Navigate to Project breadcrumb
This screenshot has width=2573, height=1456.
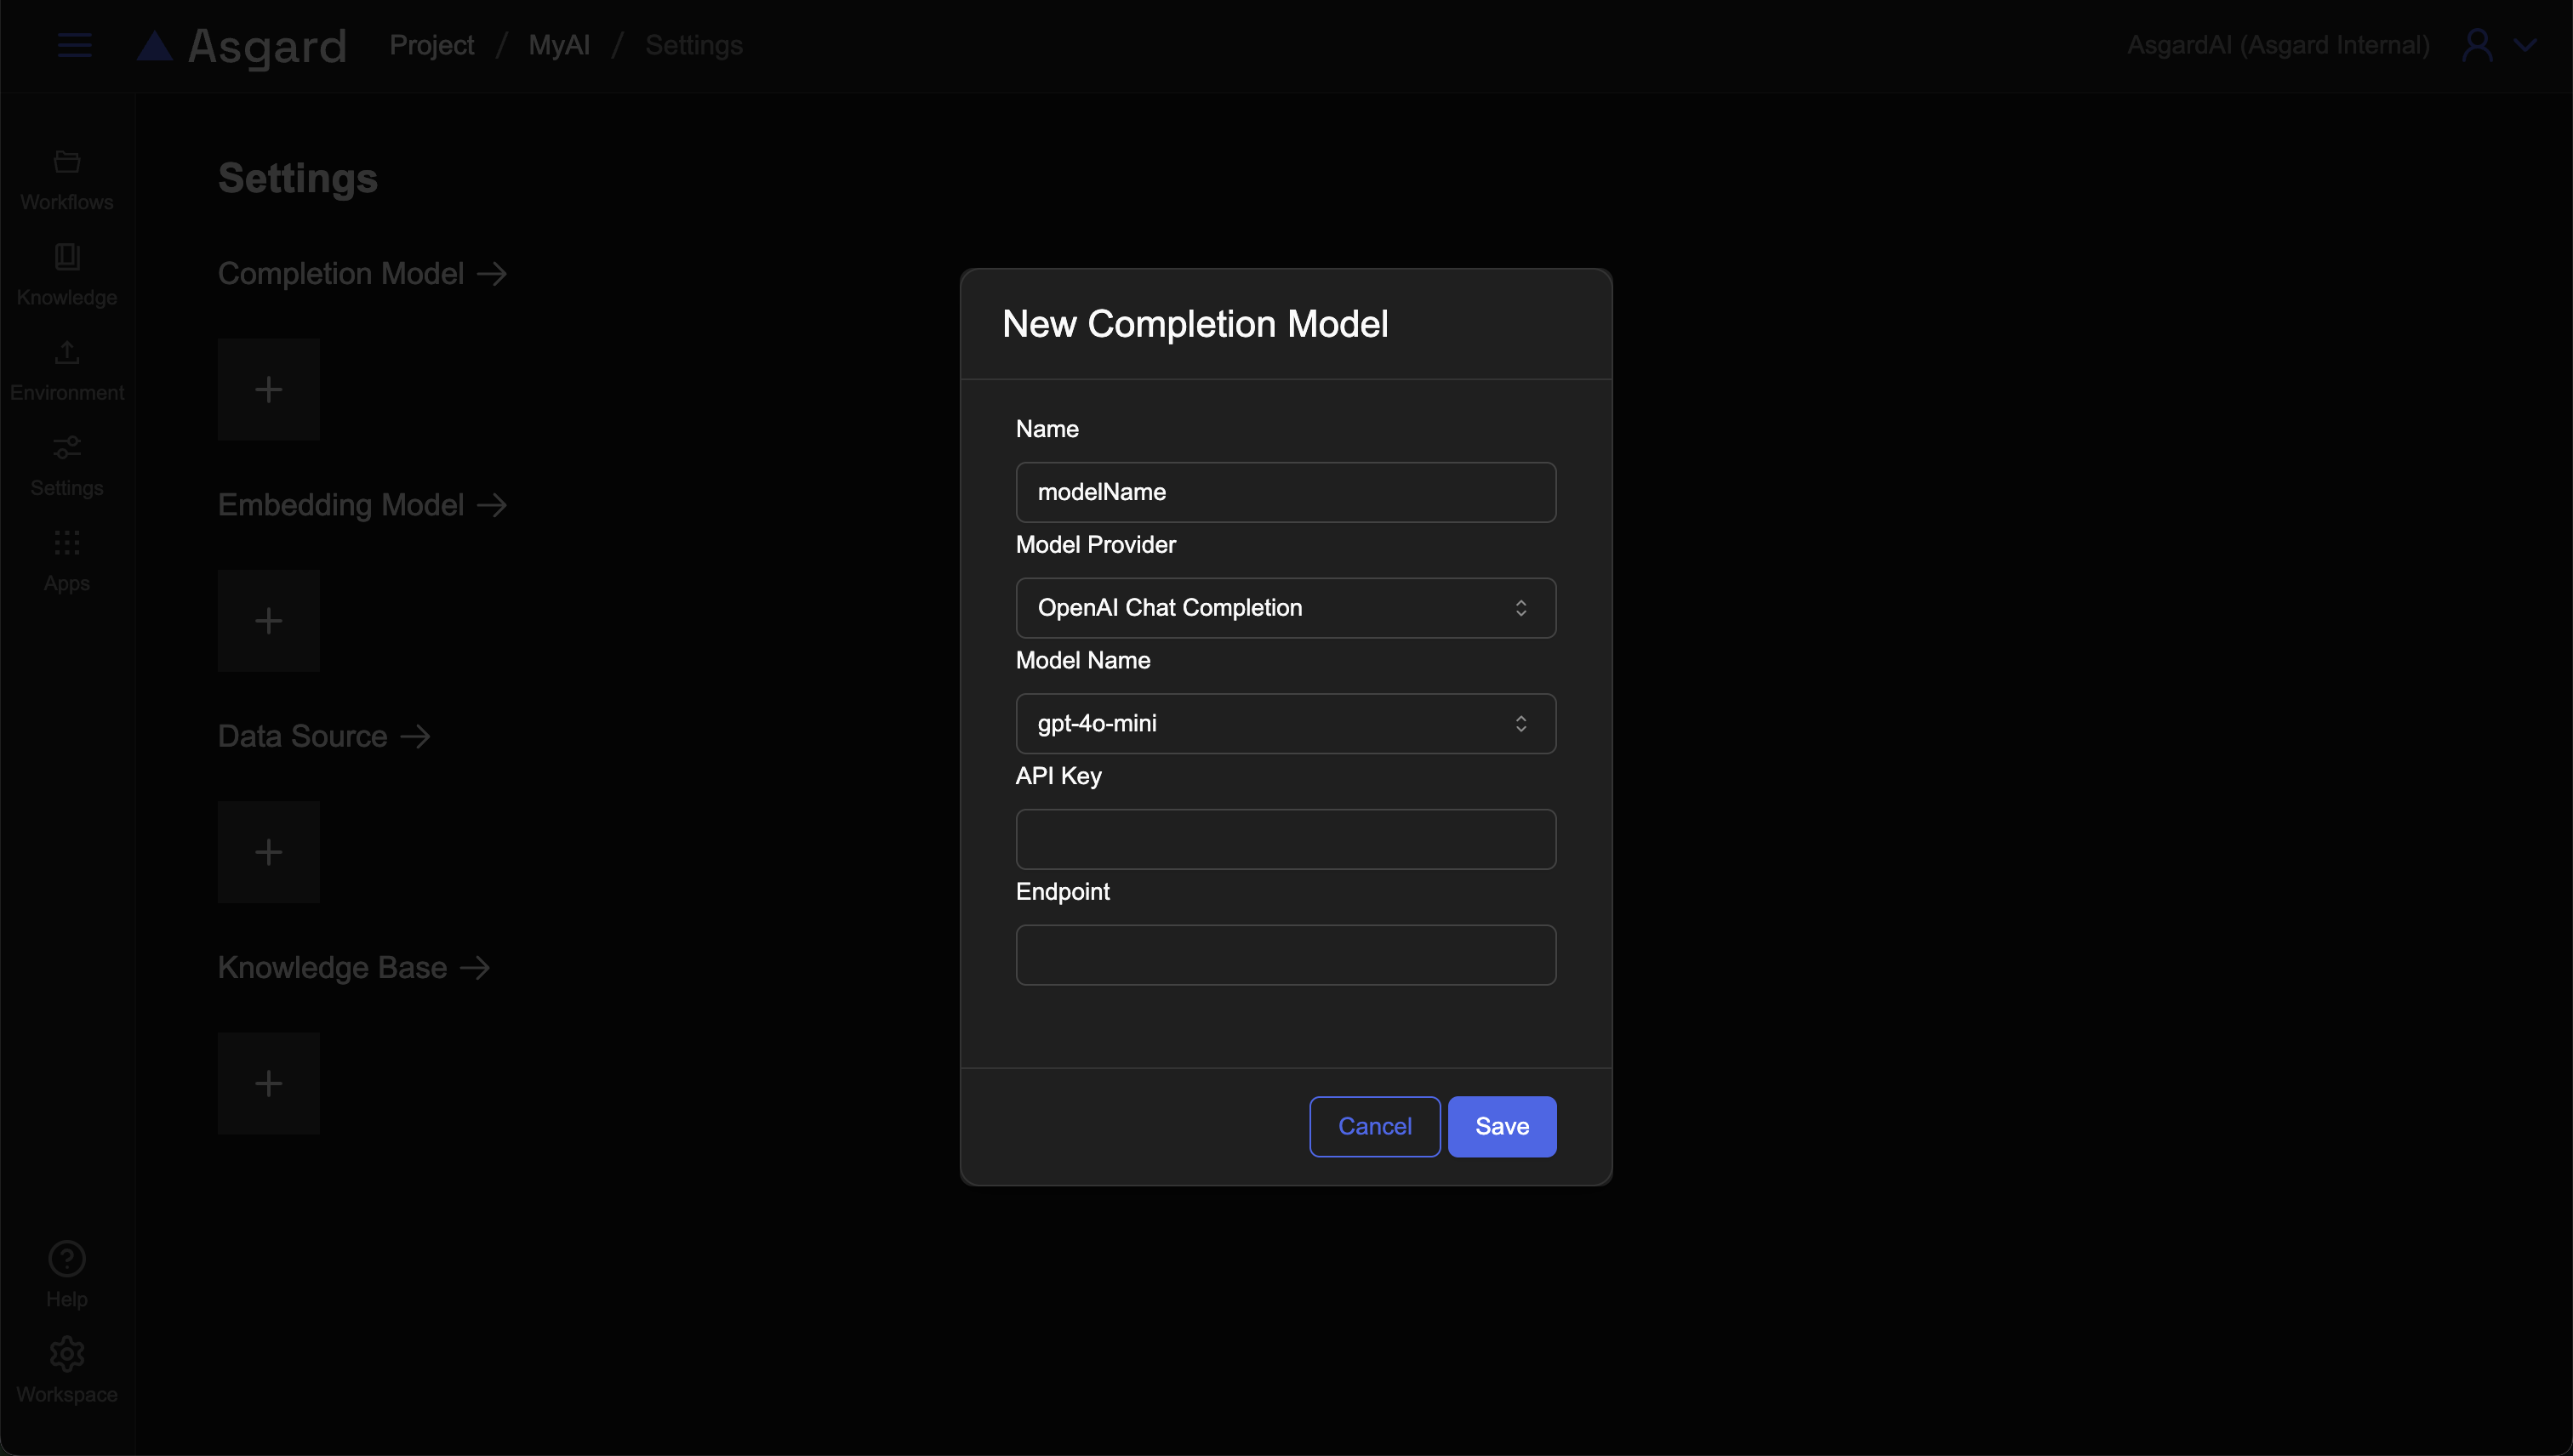coord(431,45)
